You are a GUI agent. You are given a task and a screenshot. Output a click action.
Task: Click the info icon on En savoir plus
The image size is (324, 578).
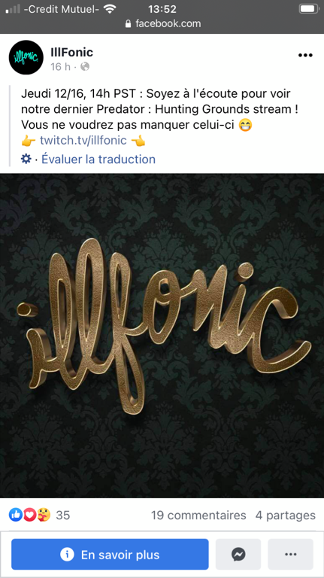67,555
